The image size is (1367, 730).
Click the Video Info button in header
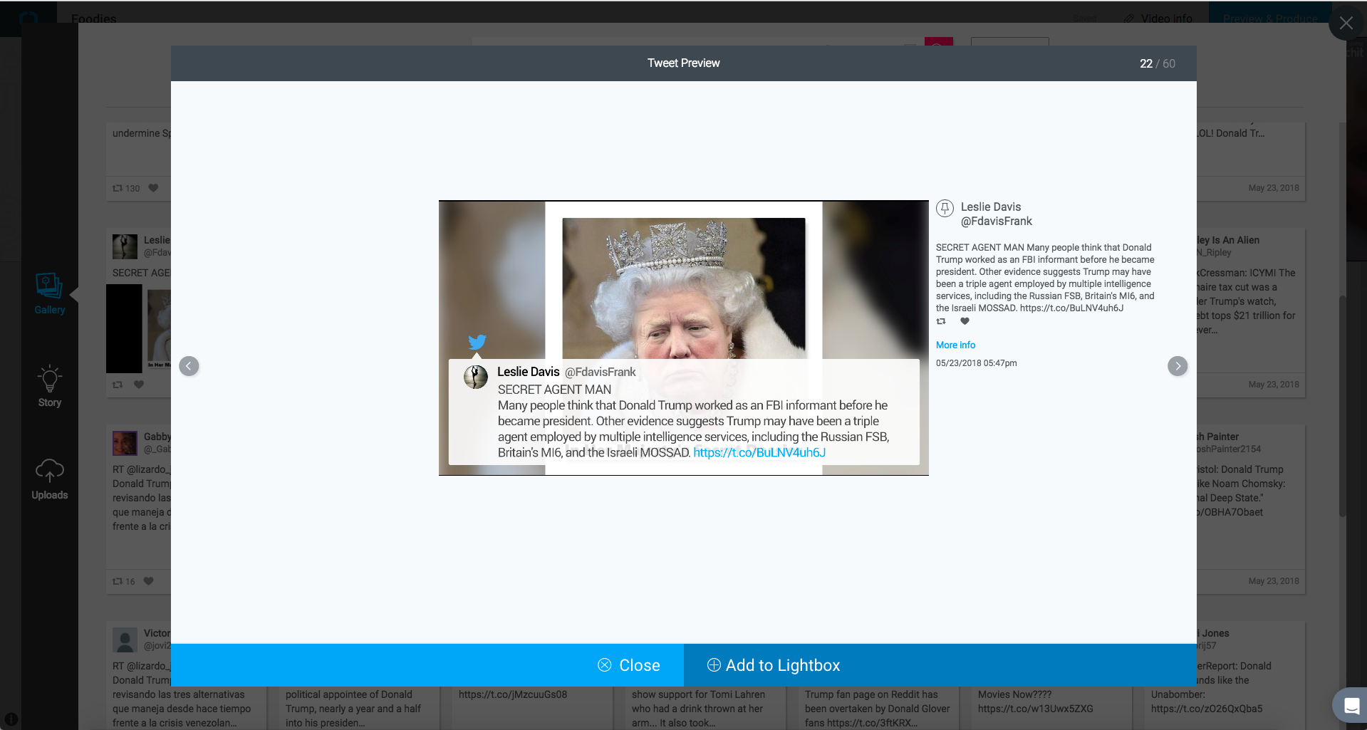[x=1158, y=19]
